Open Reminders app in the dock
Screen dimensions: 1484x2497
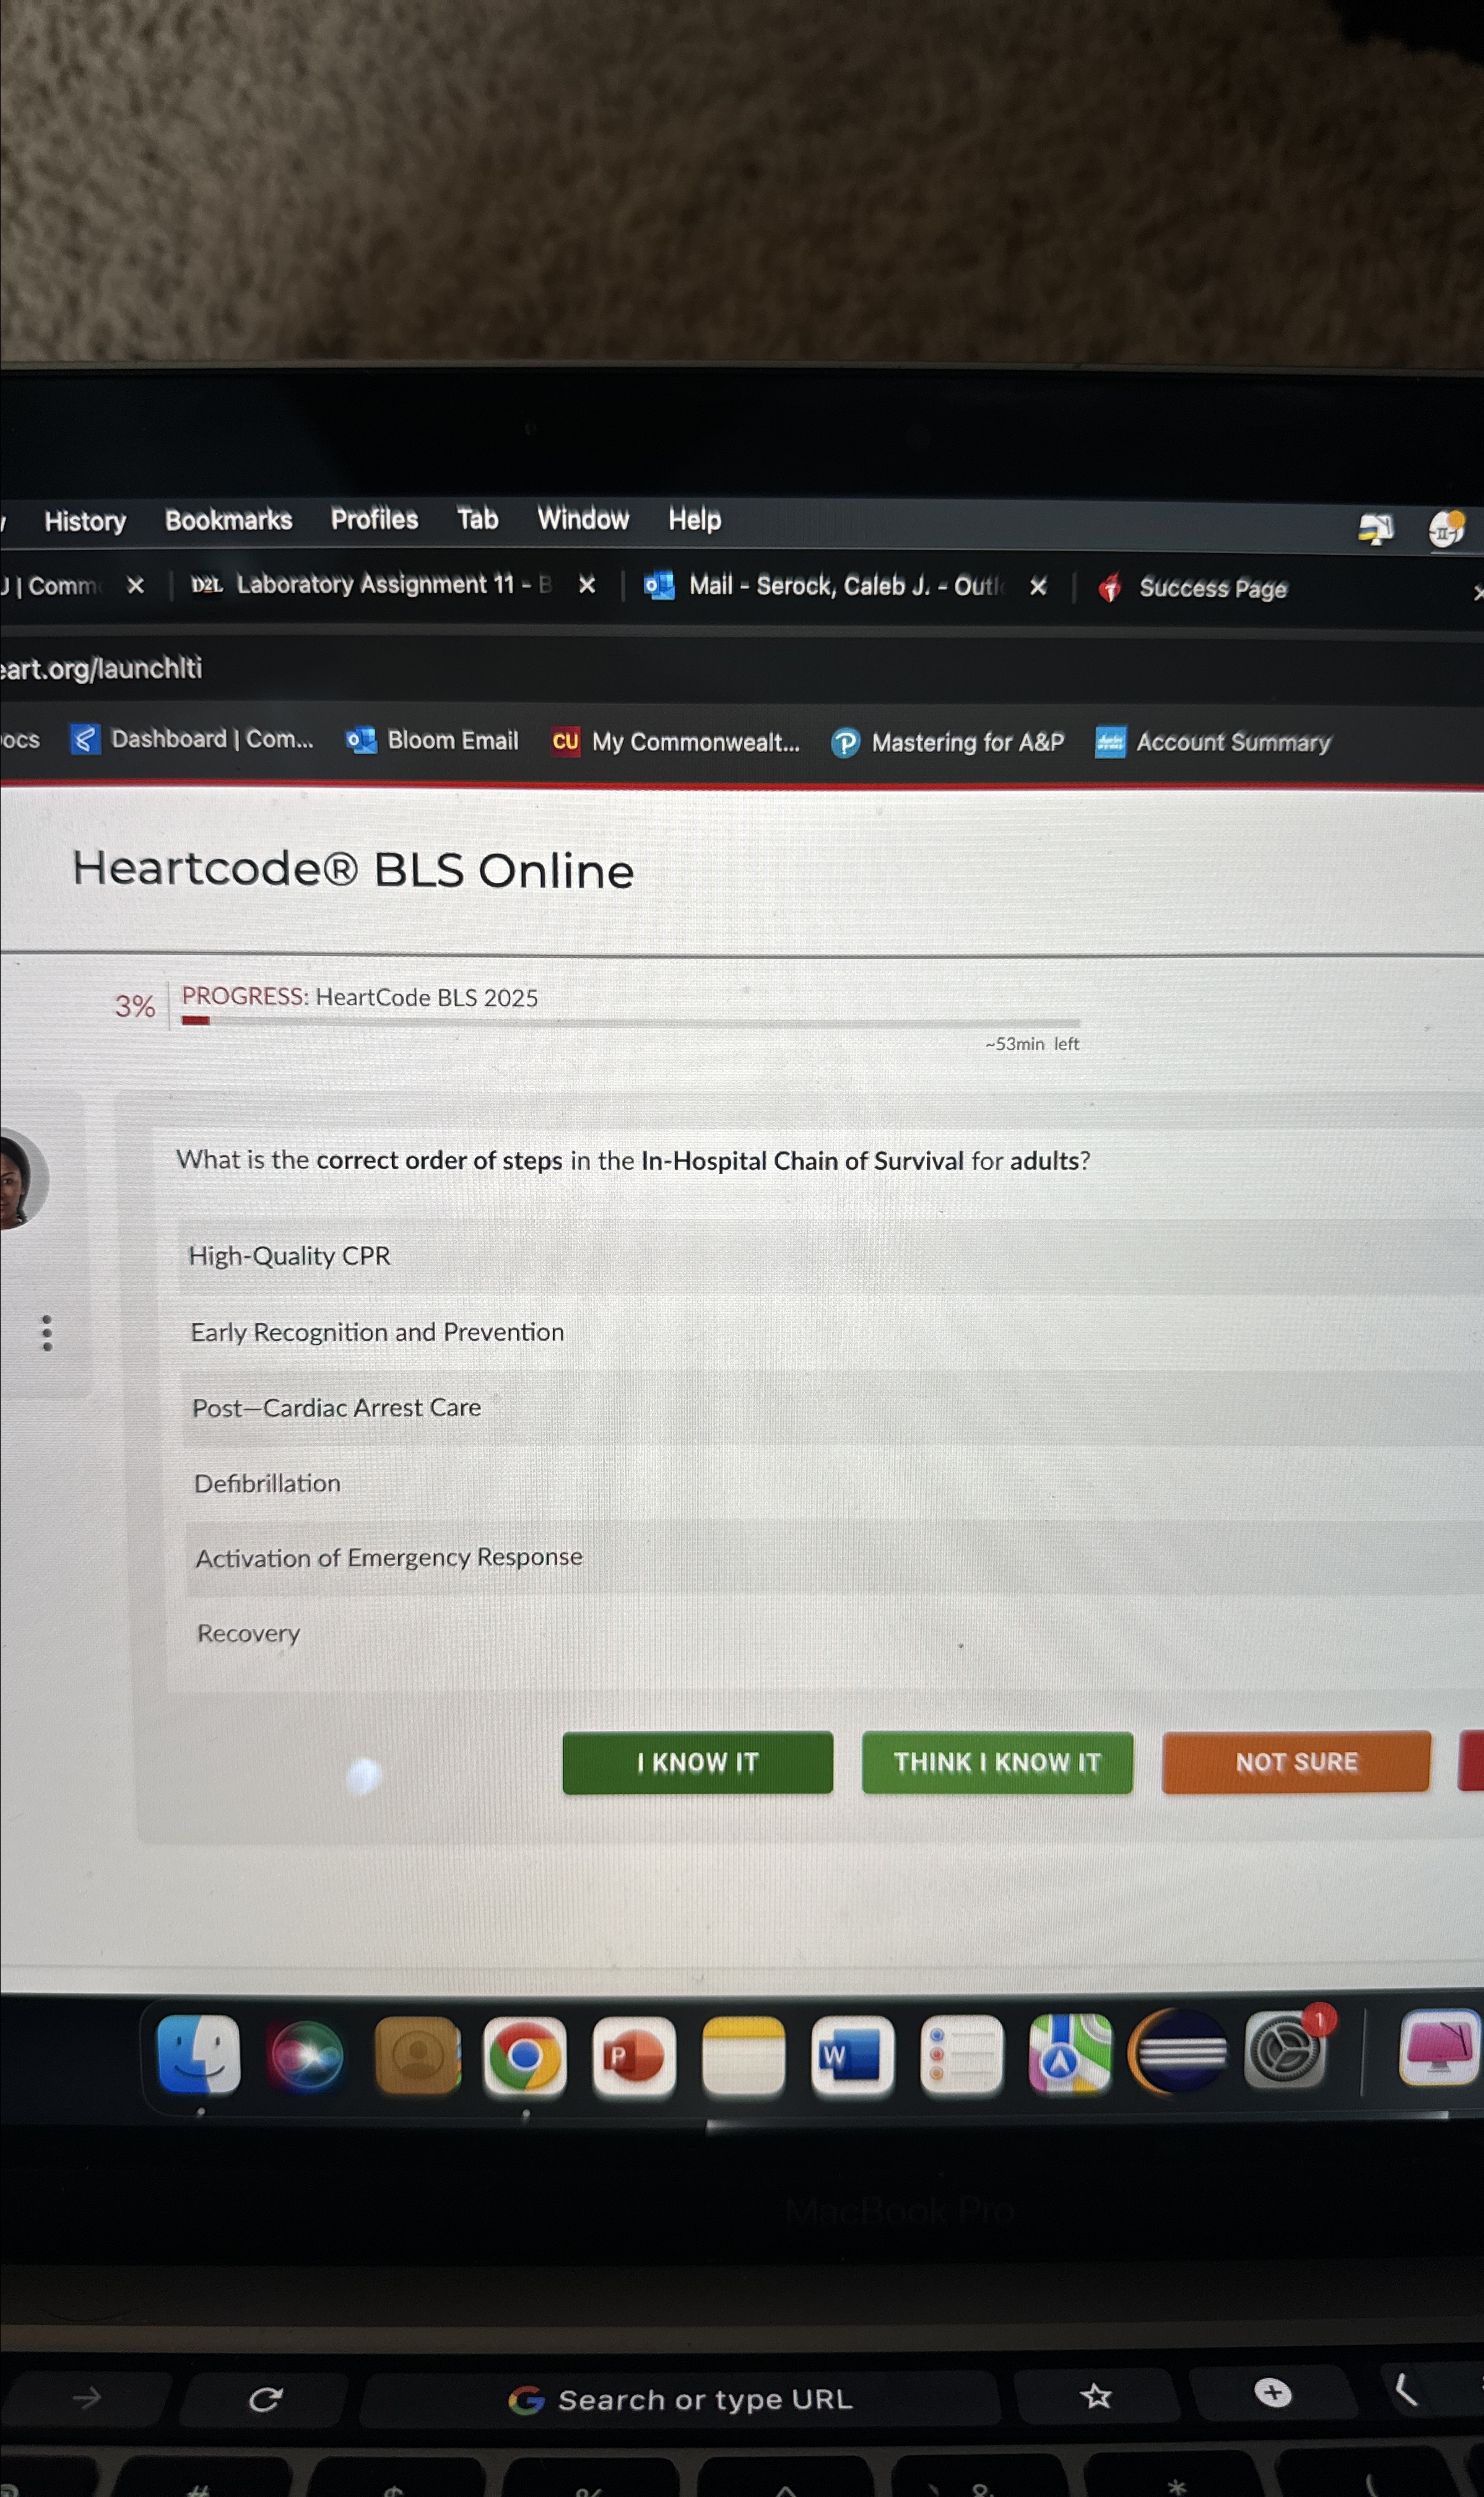pos(961,2055)
